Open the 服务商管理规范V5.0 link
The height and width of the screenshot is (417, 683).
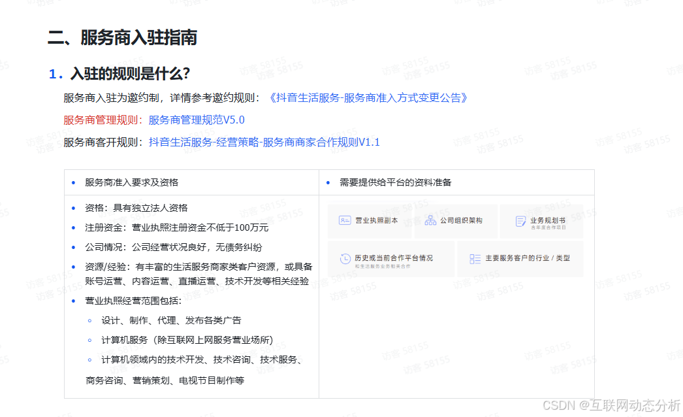197,120
